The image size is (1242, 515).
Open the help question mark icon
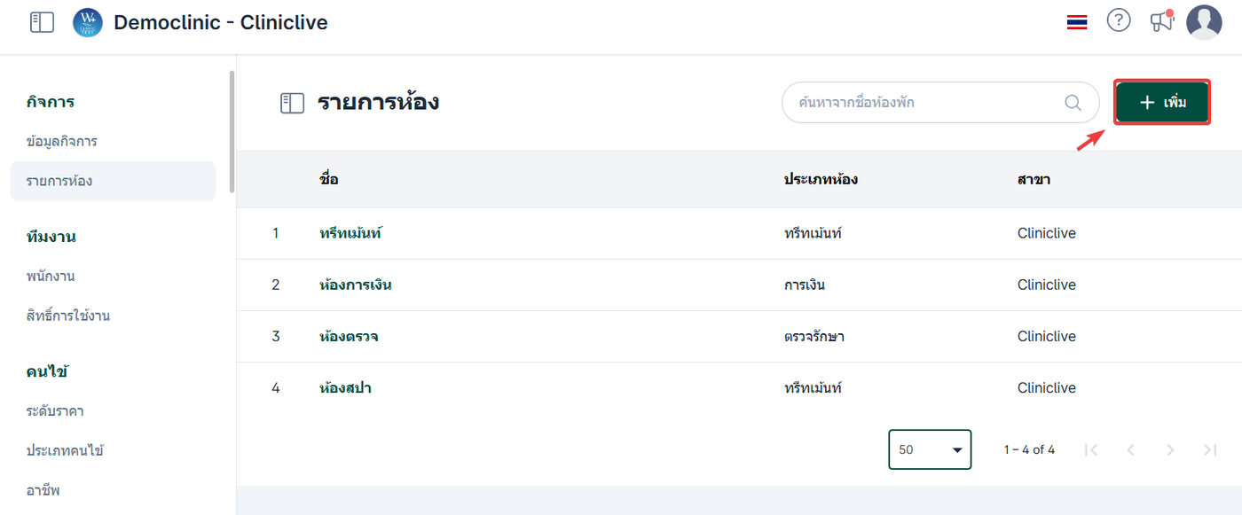(x=1119, y=21)
